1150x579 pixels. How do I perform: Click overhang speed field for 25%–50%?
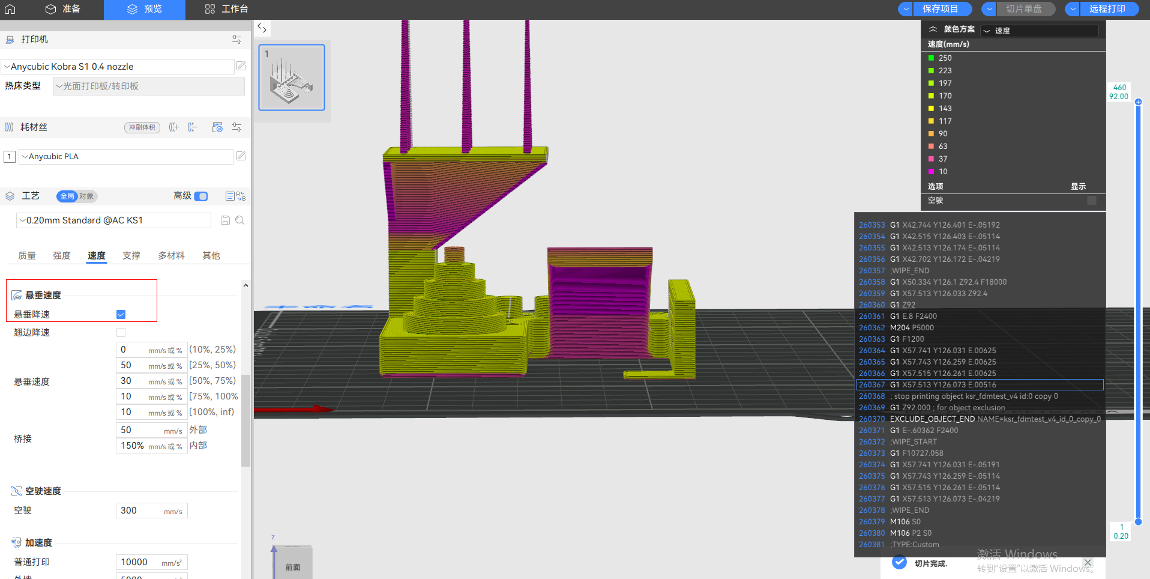[152, 365]
